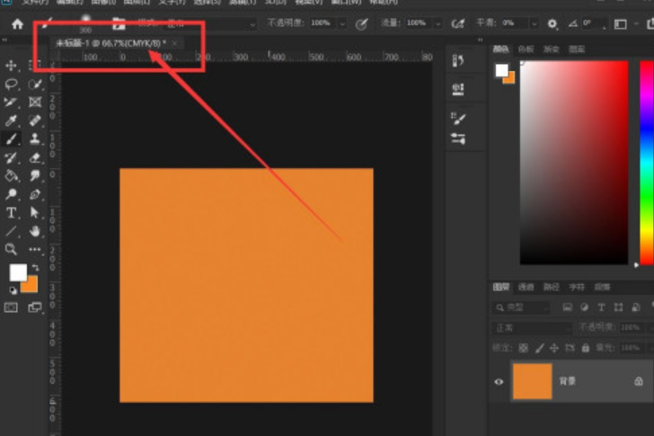Open the layer blend mode 正常 dropdown

tap(532, 328)
